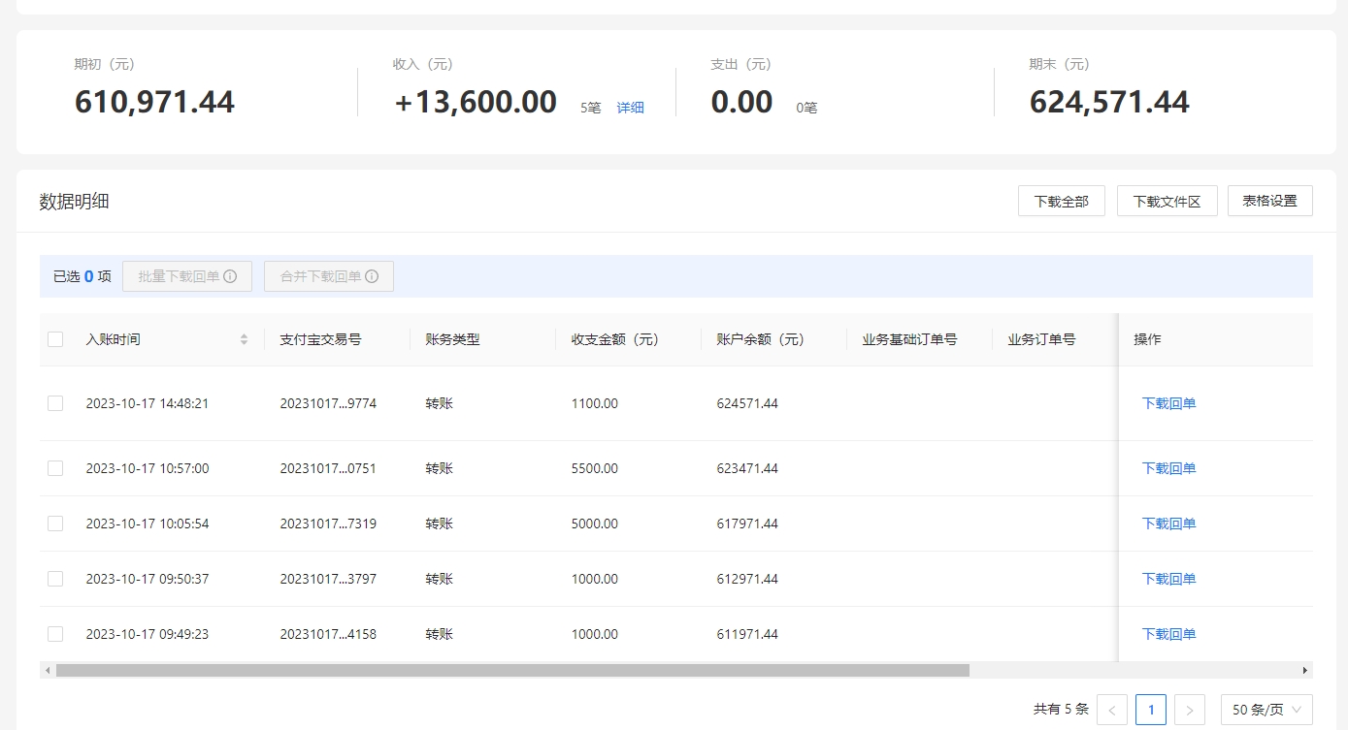Click 下载回单 for the 1100.00 transaction
The height and width of the screenshot is (730, 1348).
[x=1168, y=403]
